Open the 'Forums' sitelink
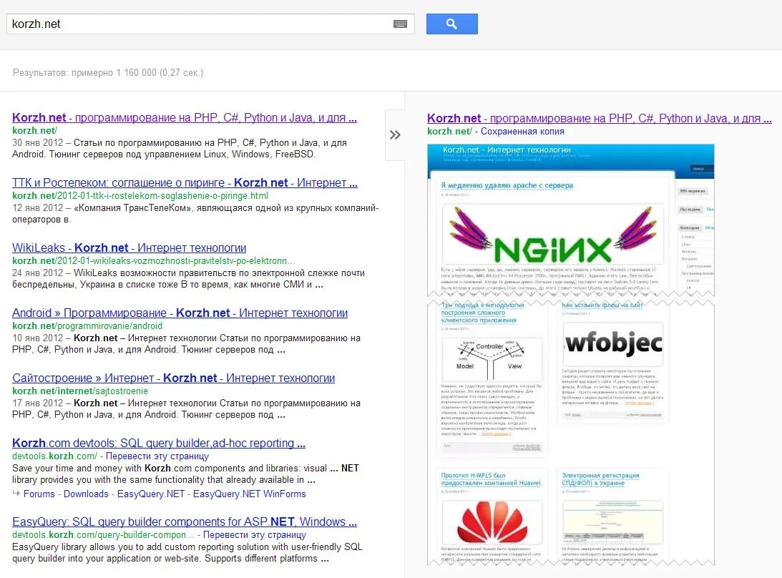Viewport: 782px width, 578px height. (x=39, y=494)
